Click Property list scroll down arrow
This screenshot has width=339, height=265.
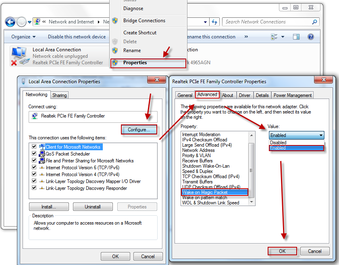point(252,202)
